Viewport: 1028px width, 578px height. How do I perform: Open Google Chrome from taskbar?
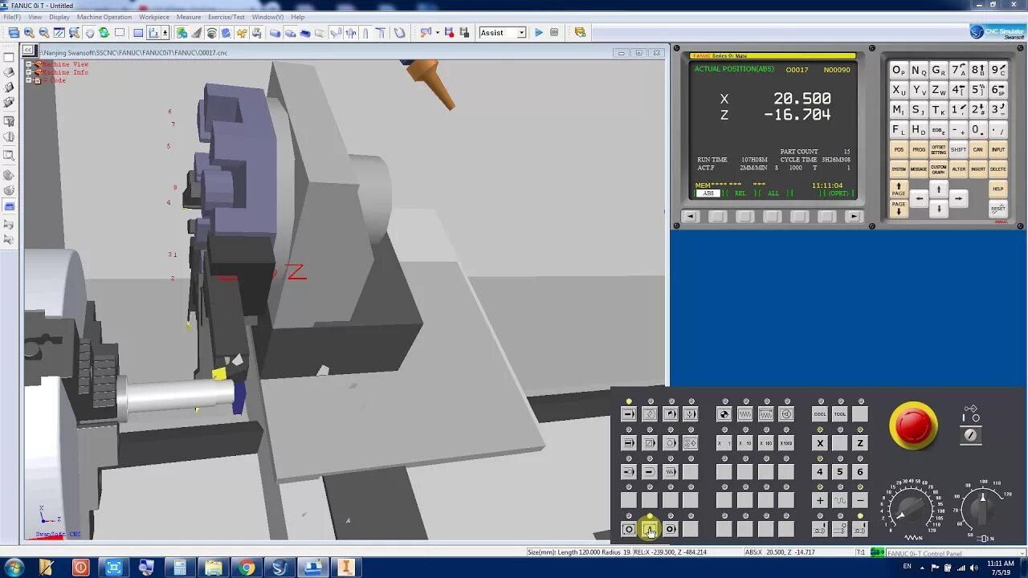tap(247, 568)
